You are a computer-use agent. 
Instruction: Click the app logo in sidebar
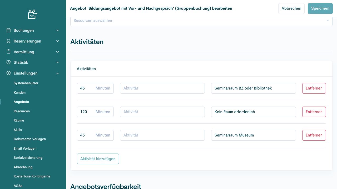click(x=33, y=14)
